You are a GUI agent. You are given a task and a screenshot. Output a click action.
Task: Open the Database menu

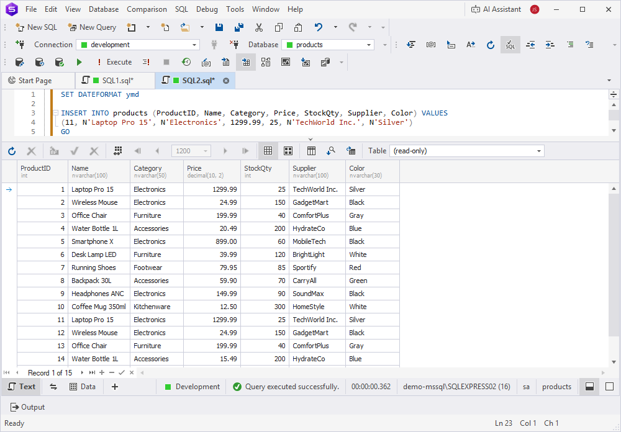pyautogui.click(x=104, y=9)
